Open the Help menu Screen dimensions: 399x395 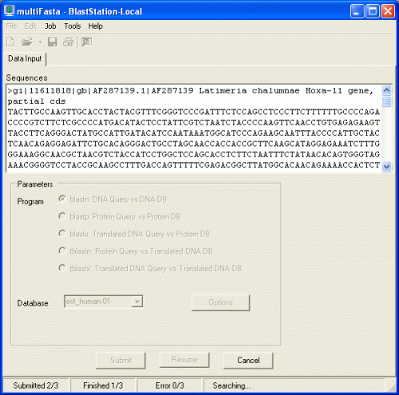[96, 26]
